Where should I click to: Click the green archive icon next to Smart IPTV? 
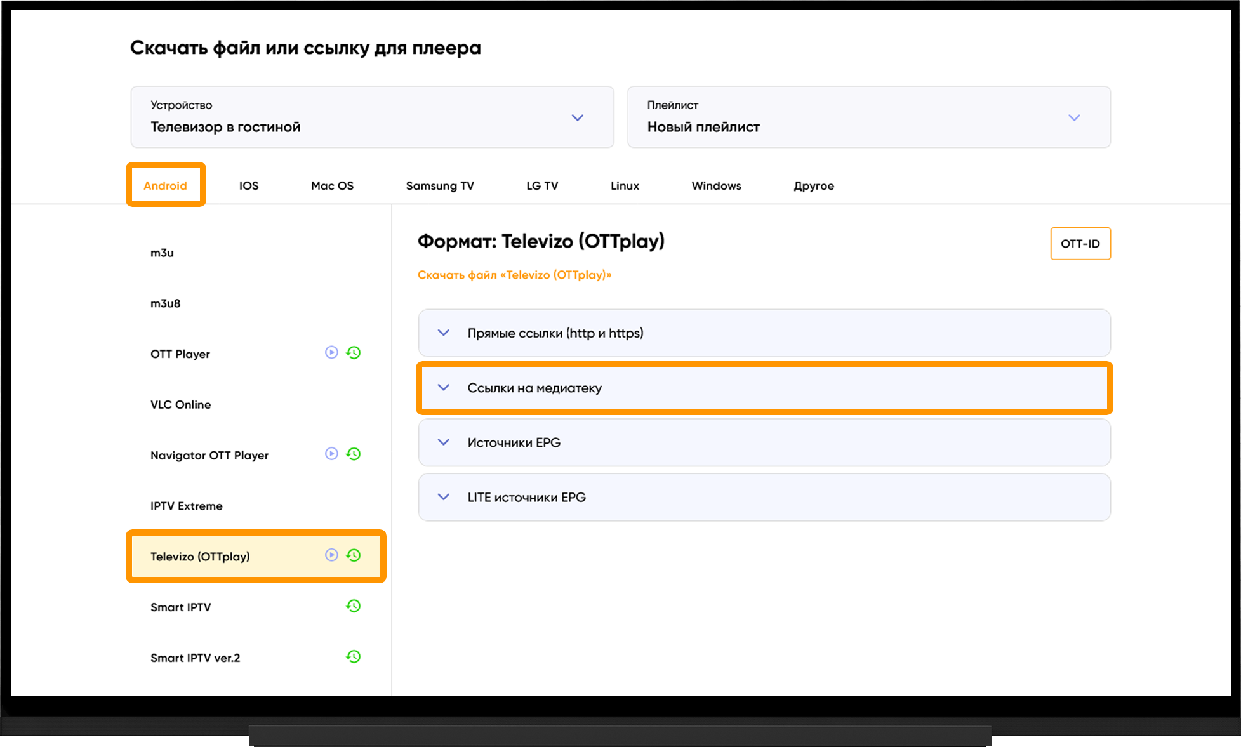354,606
